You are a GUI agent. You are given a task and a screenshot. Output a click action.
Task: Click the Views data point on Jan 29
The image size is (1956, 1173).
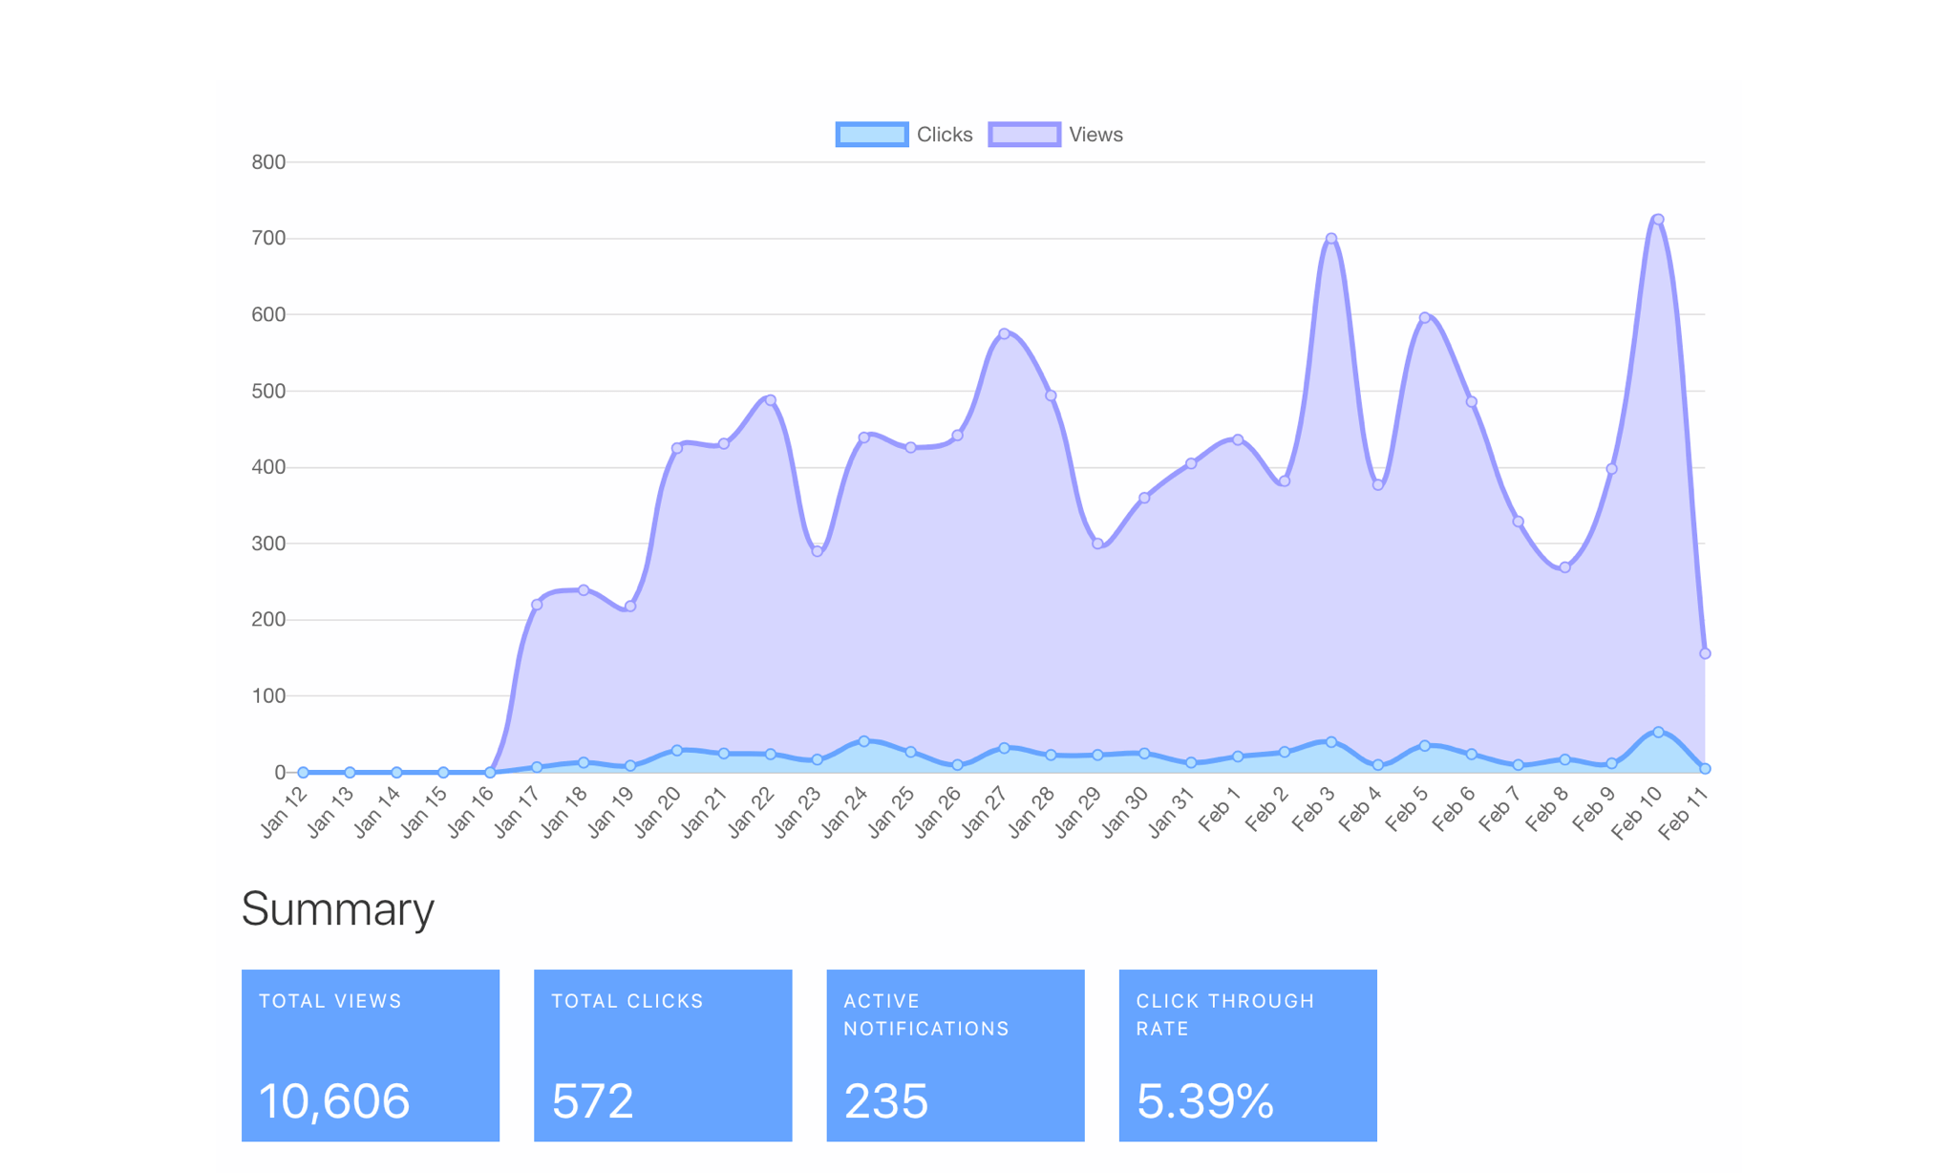1097,544
